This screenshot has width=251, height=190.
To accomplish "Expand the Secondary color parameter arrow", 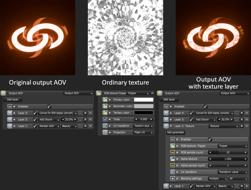I will (110, 106).
